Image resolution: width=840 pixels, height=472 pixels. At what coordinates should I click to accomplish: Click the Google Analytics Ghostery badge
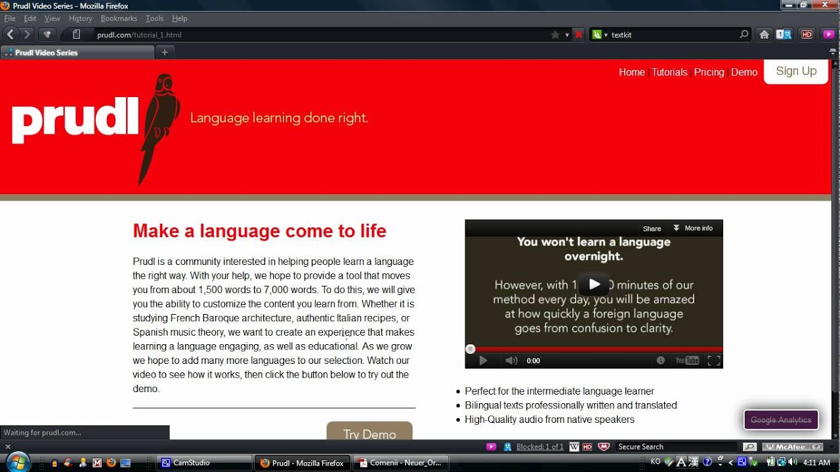point(781,420)
